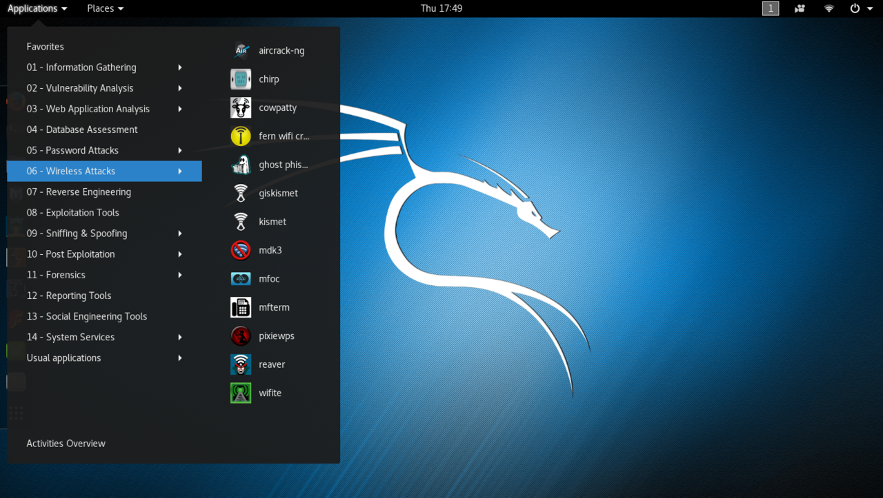Click the fern wifi cr... text label
Viewport: 883px width, 498px height.
284,136
